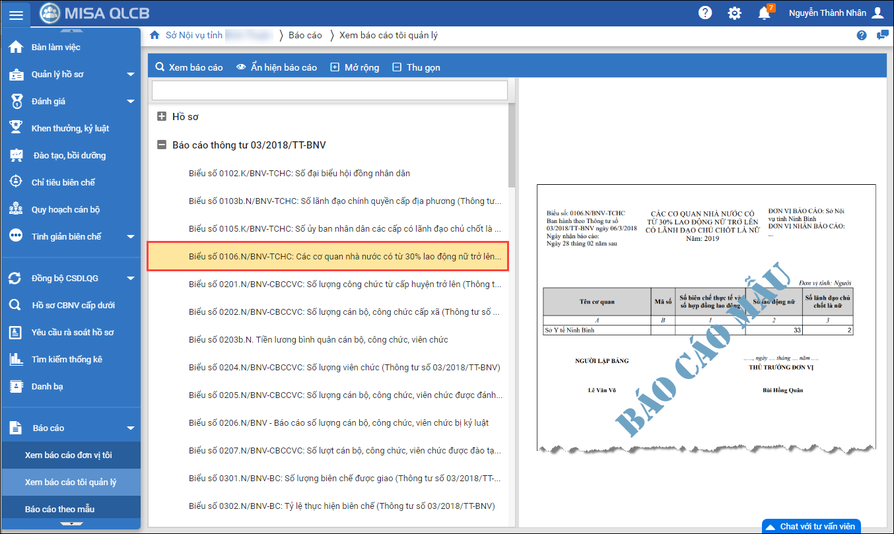Click the home icon in breadcrumb

(x=155, y=35)
